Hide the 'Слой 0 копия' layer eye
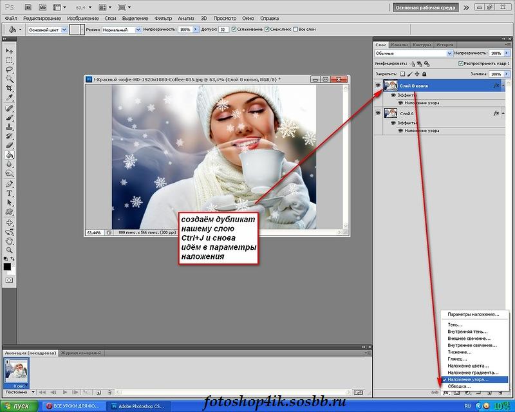The height and width of the screenshot is (412, 515). (379, 86)
